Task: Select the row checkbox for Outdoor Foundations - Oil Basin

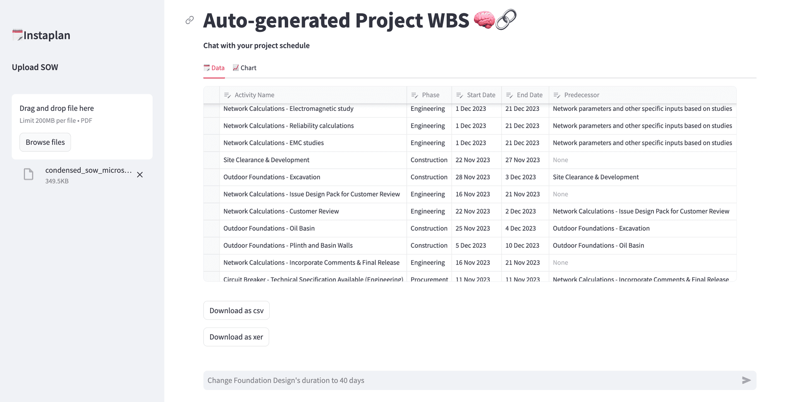Action: (211, 228)
